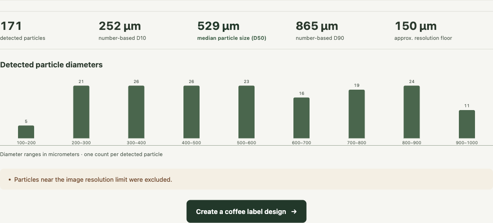493x223 pixels.
Task: Click the 865 µm D90 value
Action: point(317,26)
